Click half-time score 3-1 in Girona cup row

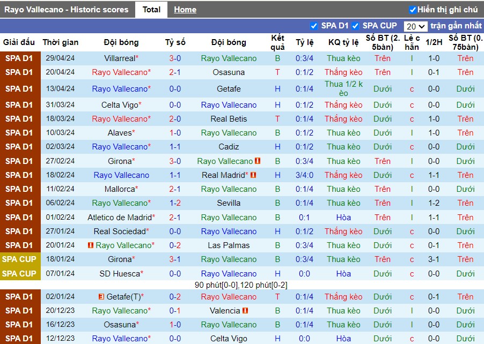434,259
